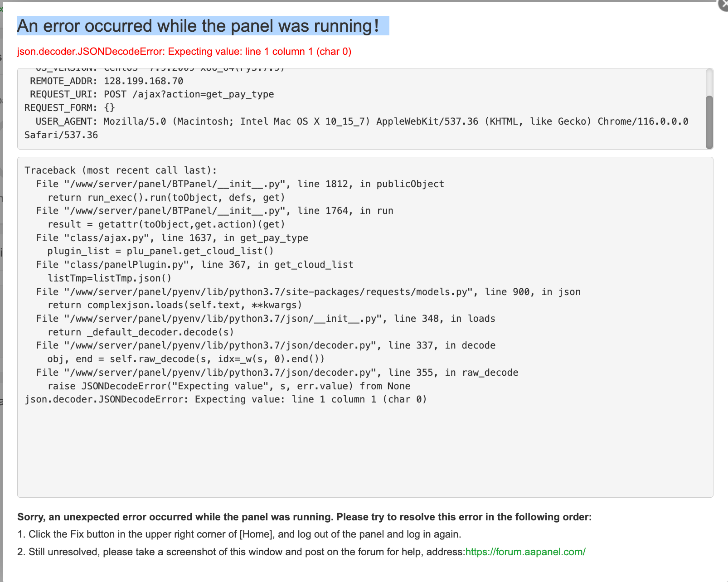Click the REQUEST_FORM line
This screenshot has height=582, width=728.
(70, 108)
